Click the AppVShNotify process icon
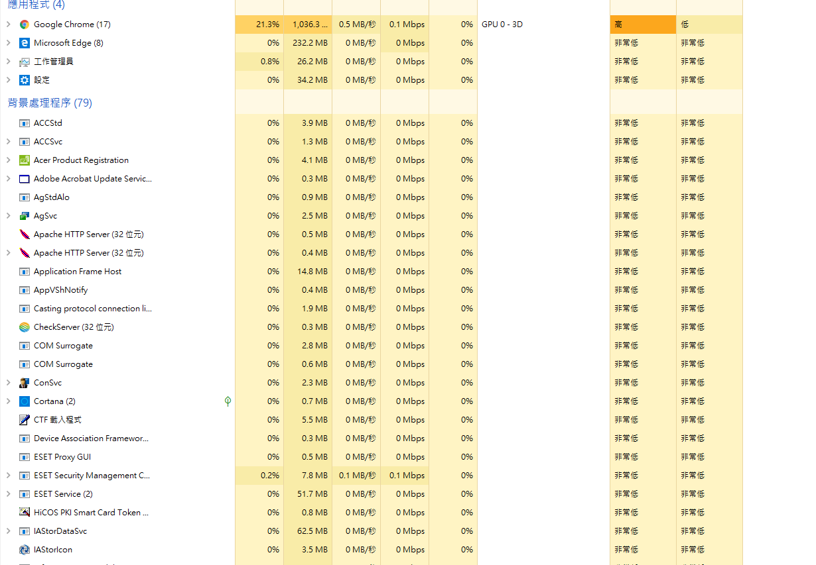816x565 pixels. tap(25, 290)
